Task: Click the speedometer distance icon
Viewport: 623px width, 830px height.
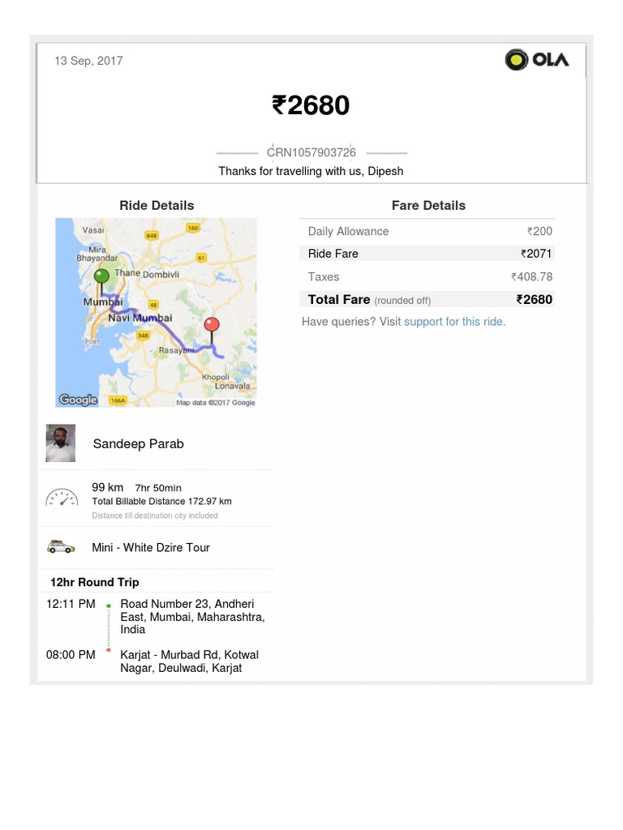Action: tap(62, 498)
